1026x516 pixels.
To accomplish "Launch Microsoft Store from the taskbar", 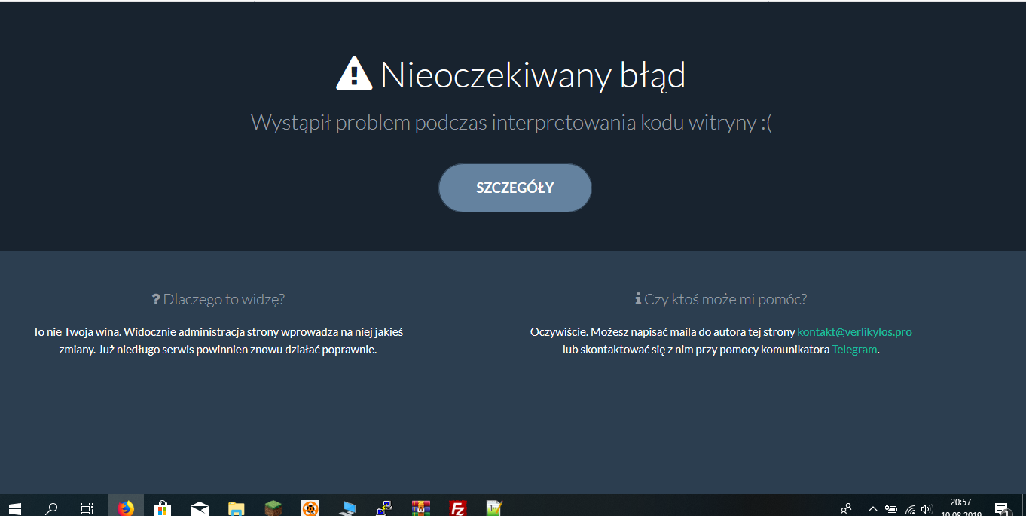I will point(162,508).
